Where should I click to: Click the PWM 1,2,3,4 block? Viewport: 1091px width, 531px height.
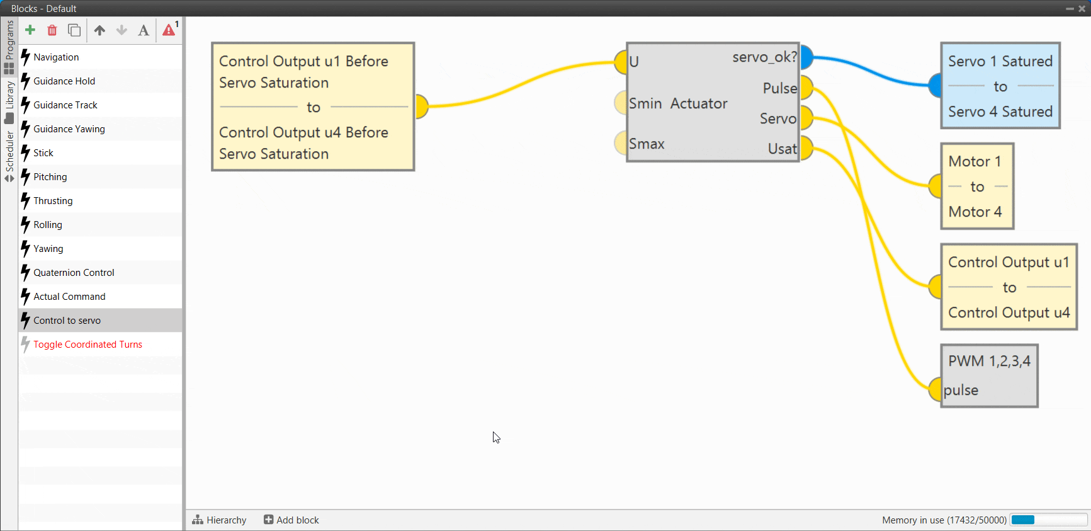click(x=988, y=375)
